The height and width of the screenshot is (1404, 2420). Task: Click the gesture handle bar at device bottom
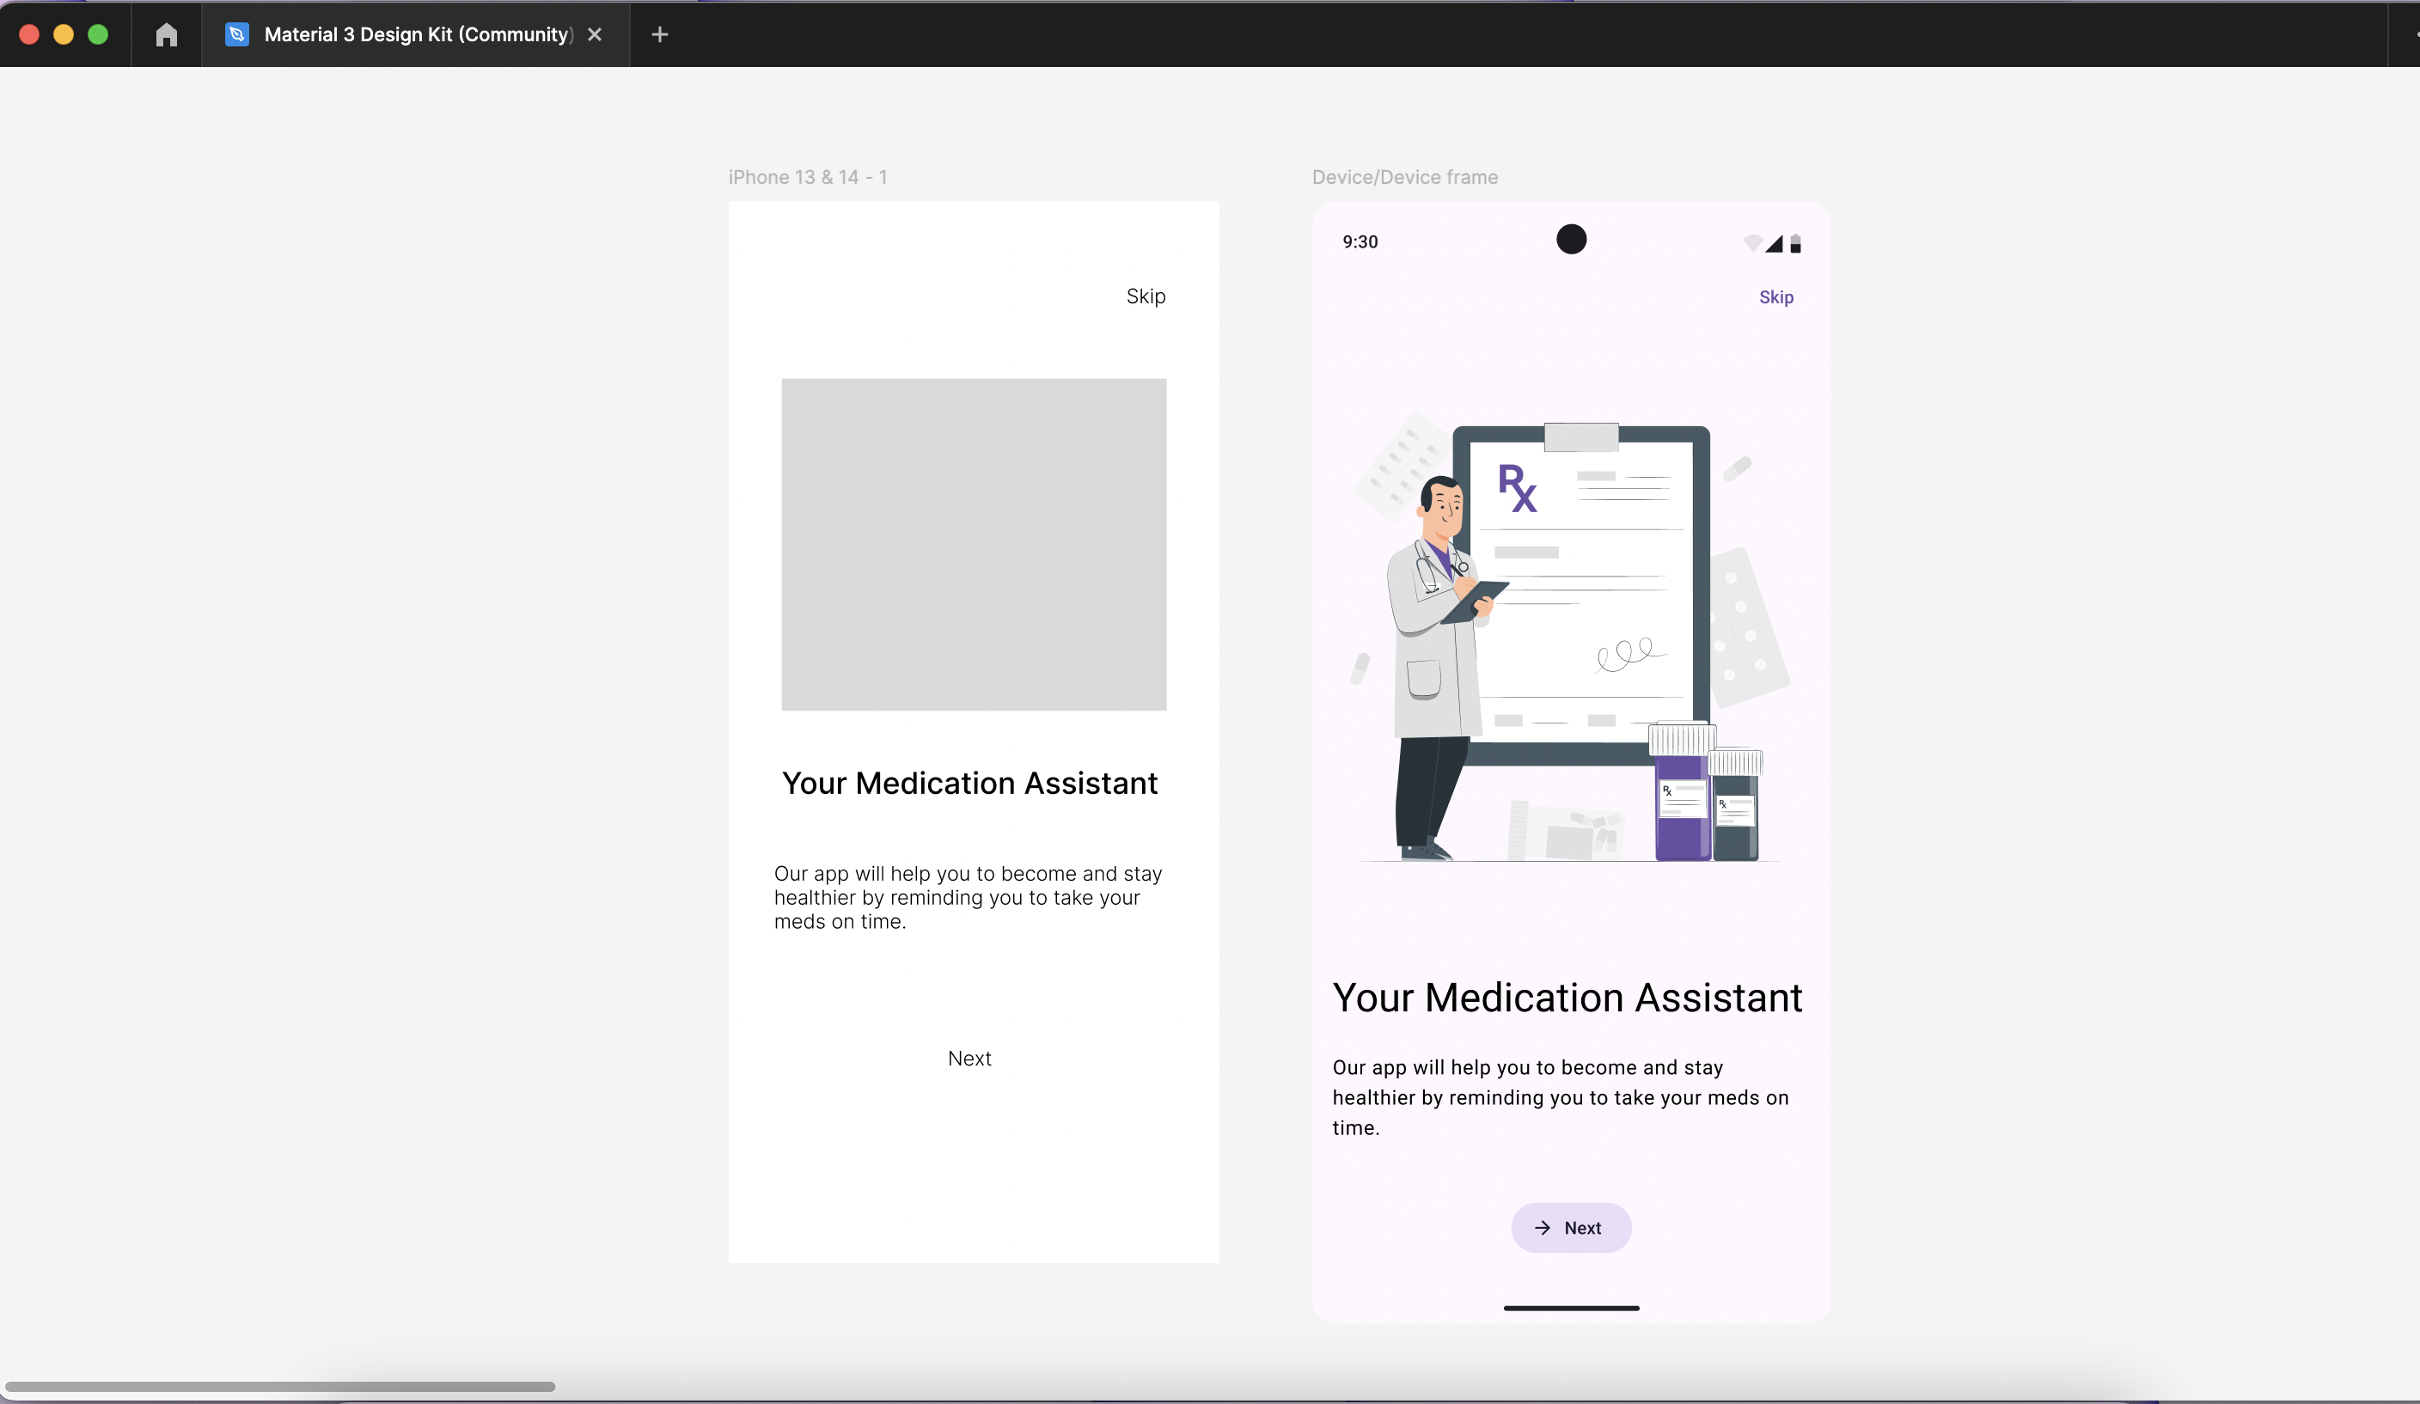coord(1570,1307)
